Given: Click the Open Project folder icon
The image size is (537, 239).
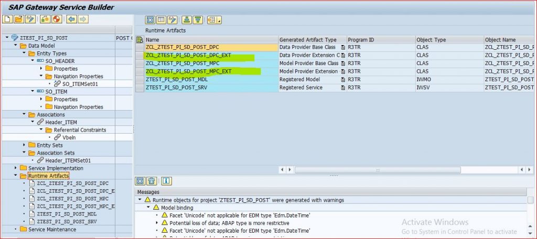Looking at the screenshot, I should pyautogui.click(x=19, y=19).
